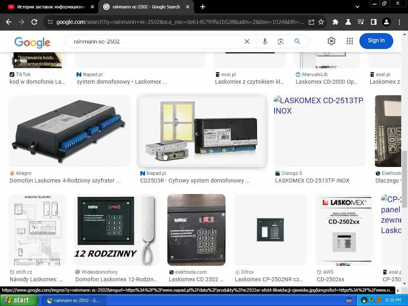Toggle the browser side panel
The width and height of the screenshot is (408, 306).
point(374,22)
